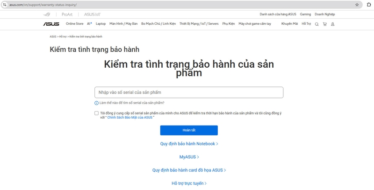
Task: Open the Hỗ Trợ menu
Action: pyautogui.click(x=306, y=24)
